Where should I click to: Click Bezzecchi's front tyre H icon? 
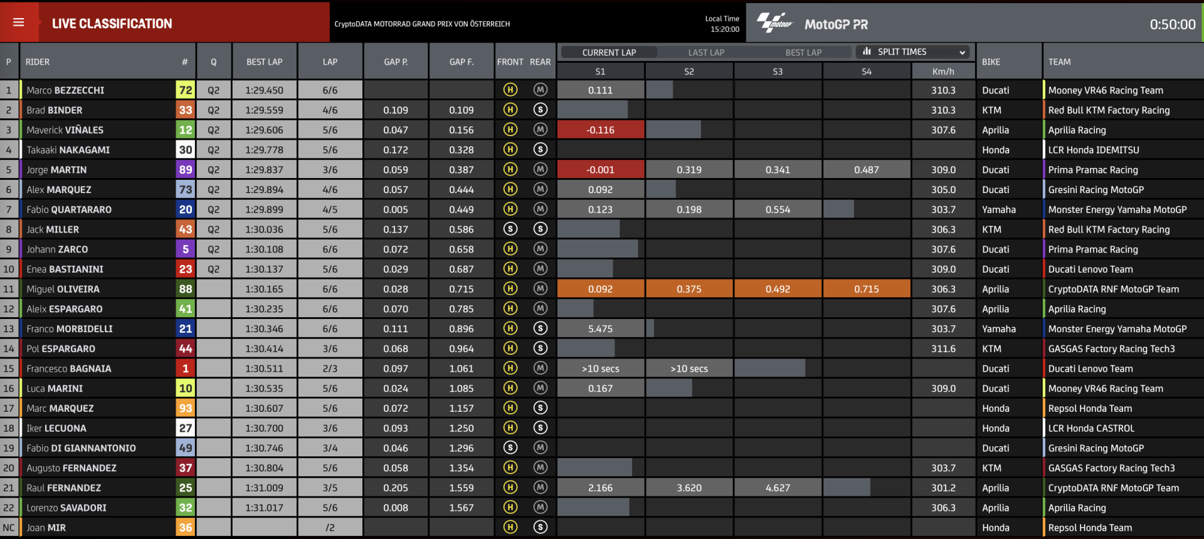510,90
